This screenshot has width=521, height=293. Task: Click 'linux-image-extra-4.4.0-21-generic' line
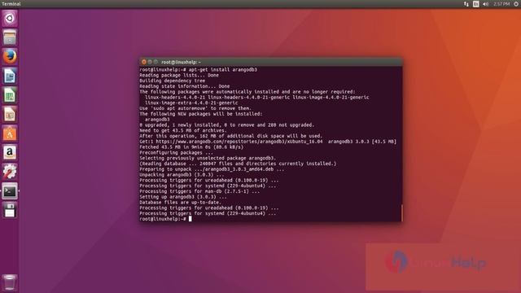tap(191, 103)
